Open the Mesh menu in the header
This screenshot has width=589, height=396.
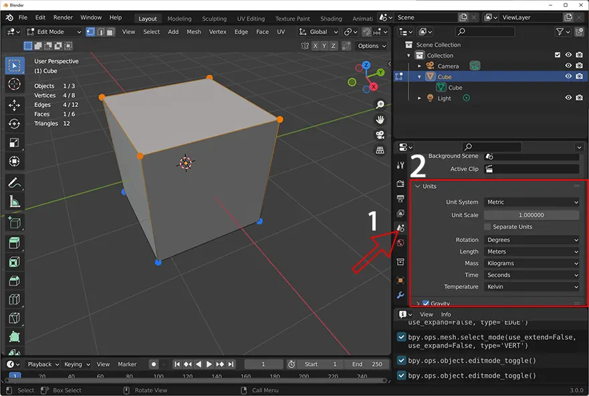pyautogui.click(x=193, y=31)
